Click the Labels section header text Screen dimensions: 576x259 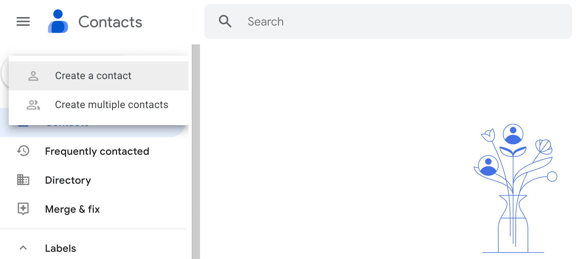(61, 248)
